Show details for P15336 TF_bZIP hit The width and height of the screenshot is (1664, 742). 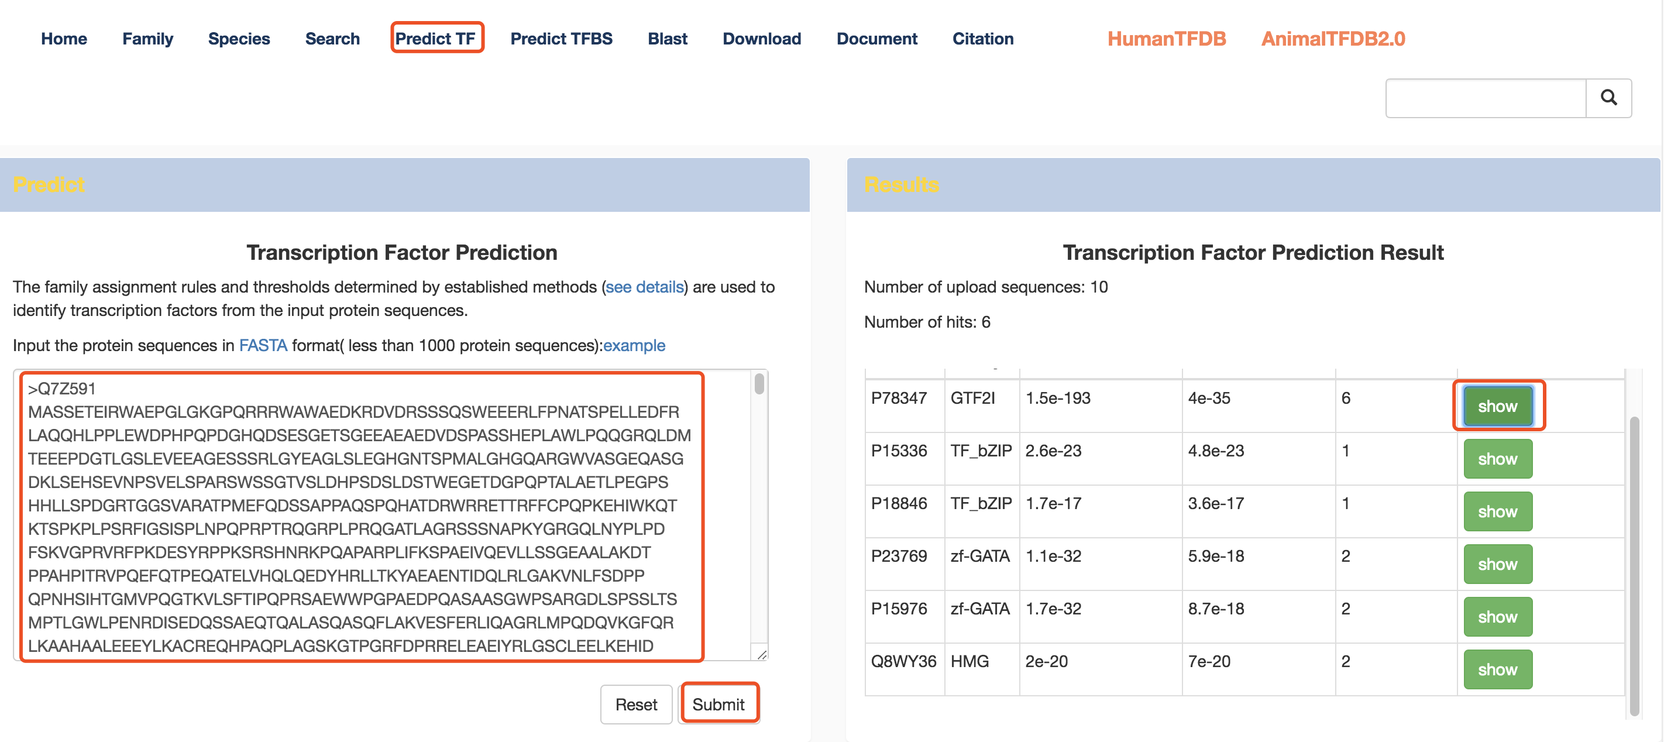point(1497,459)
